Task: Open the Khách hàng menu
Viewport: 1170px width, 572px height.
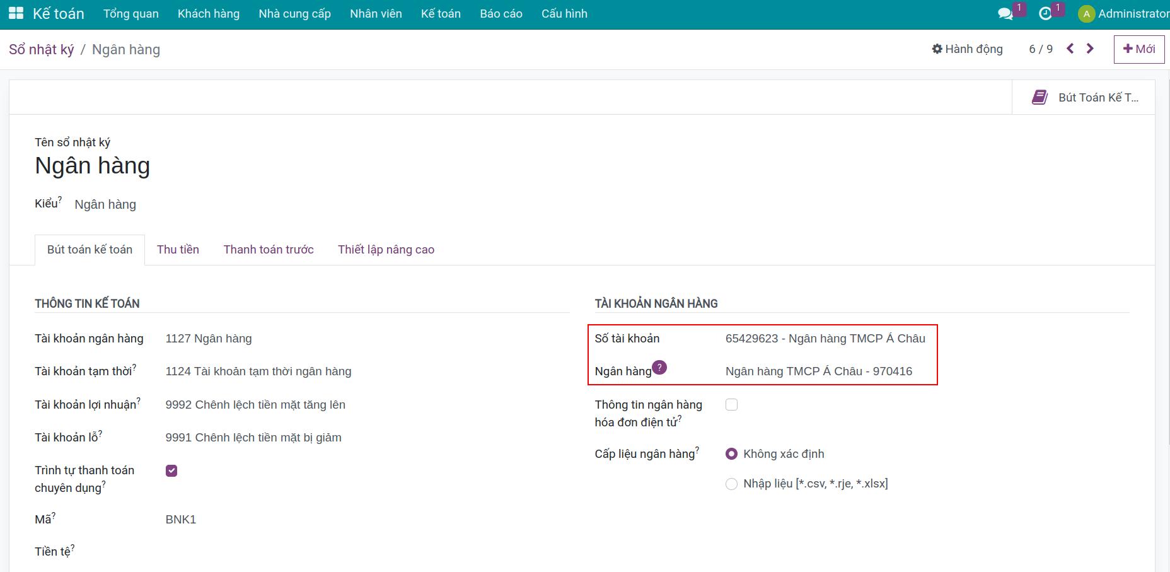Action: [x=209, y=14]
